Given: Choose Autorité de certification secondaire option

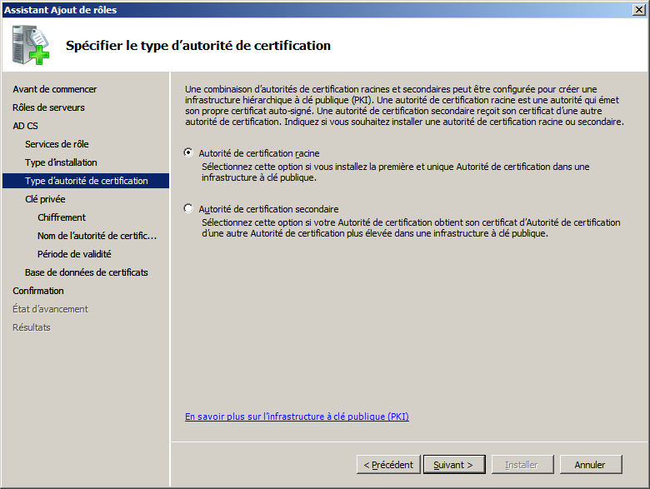Looking at the screenshot, I should [x=188, y=209].
